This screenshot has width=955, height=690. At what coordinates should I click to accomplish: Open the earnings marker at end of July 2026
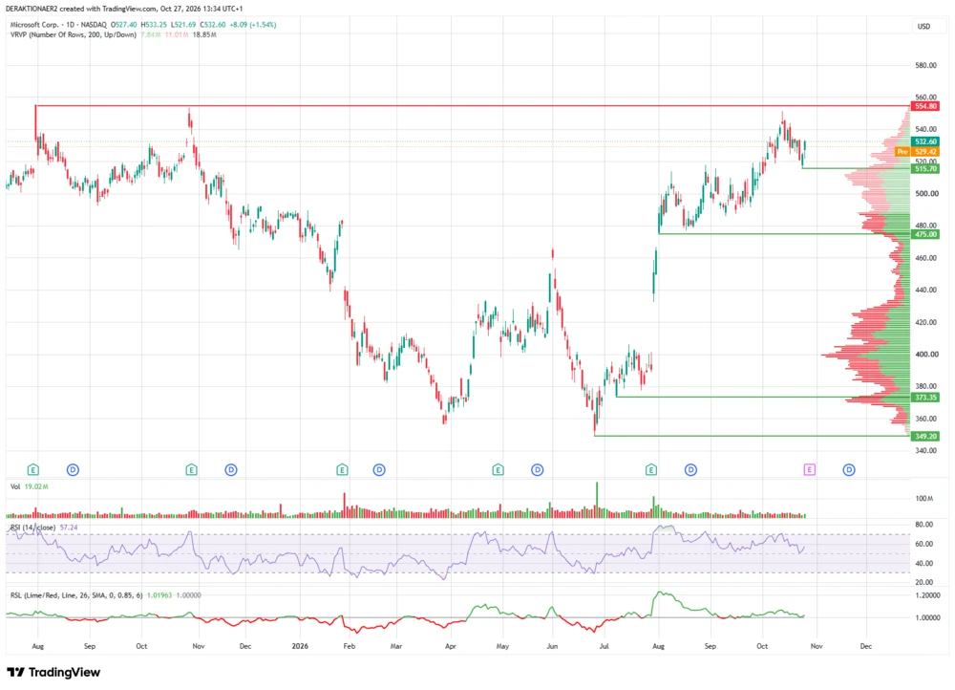click(651, 469)
